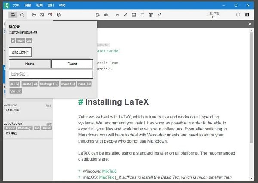Click the 添加到文件 button
Viewport: 258px width, 183px height.
point(20,53)
